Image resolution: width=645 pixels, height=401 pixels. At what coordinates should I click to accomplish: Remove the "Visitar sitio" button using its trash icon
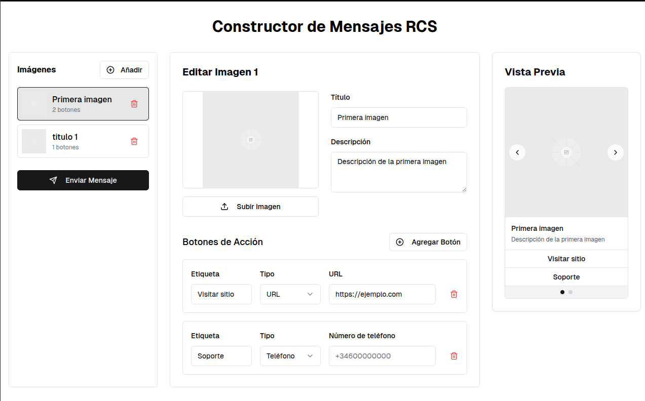tap(453, 294)
